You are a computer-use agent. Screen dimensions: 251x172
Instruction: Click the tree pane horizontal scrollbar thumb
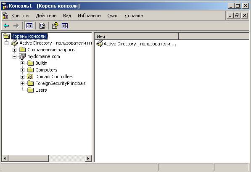click(28, 159)
